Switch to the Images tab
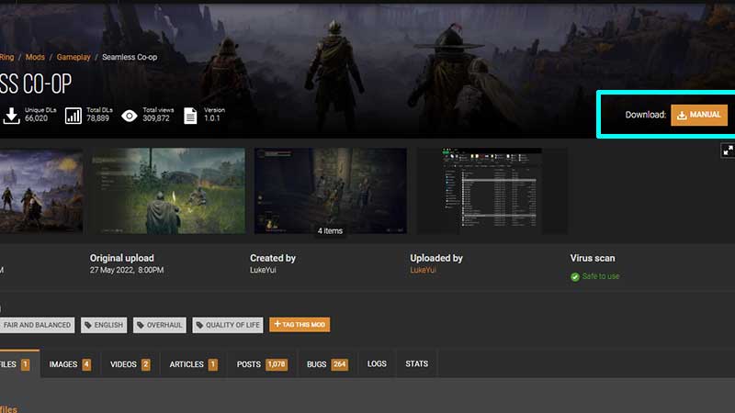Viewport: 735px width, 413px height. (x=70, y=364)
